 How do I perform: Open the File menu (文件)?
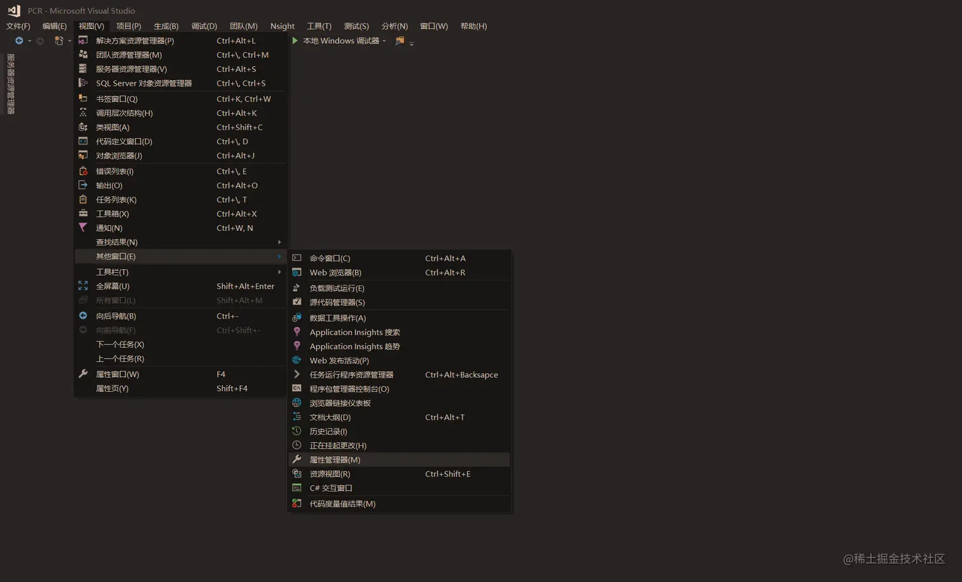[x=18, y=26]
